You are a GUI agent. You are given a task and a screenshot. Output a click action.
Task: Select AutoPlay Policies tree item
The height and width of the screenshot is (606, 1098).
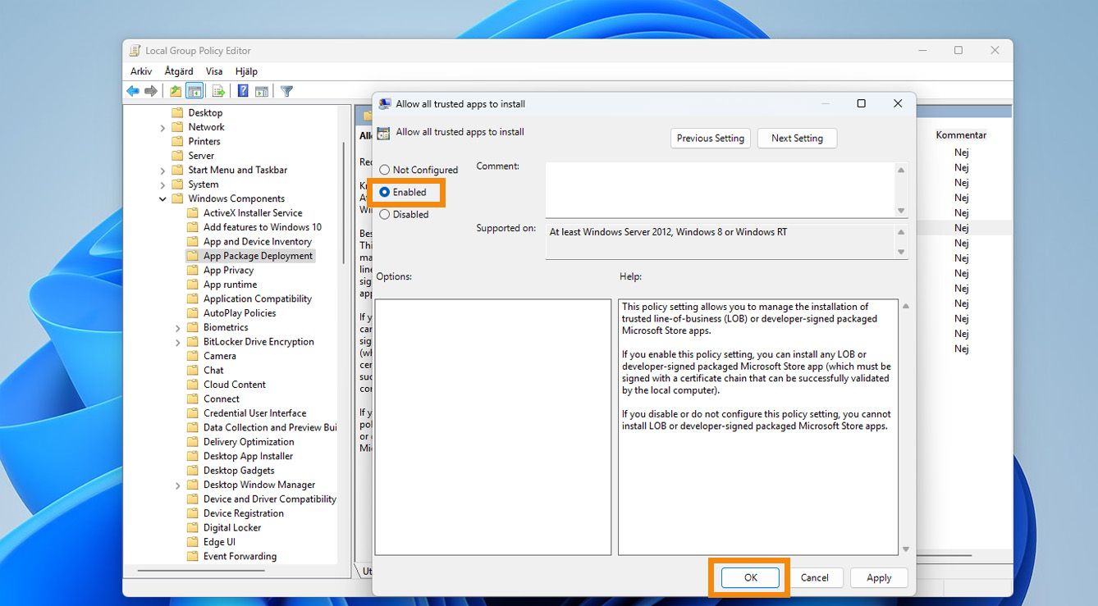pyautogui.click(x=240, y=313)
